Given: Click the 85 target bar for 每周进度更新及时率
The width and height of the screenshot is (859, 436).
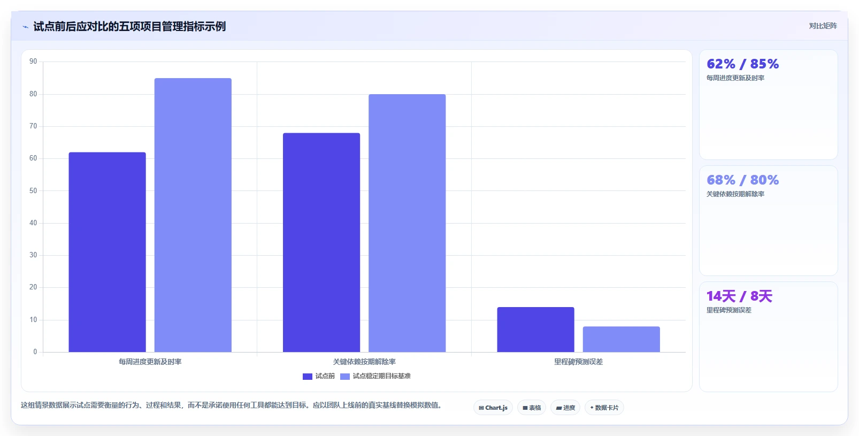Looking at the screenshot, I should tap(193, 215).
